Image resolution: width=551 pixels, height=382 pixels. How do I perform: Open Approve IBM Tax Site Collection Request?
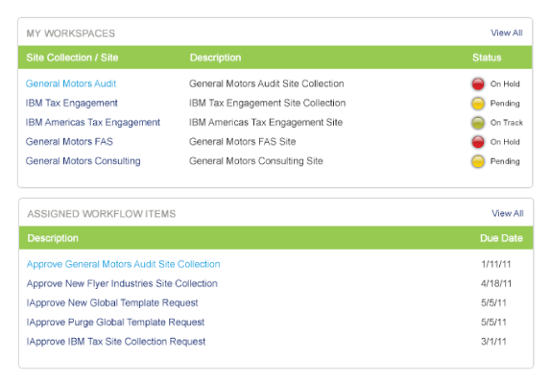[x=116, y=342]
